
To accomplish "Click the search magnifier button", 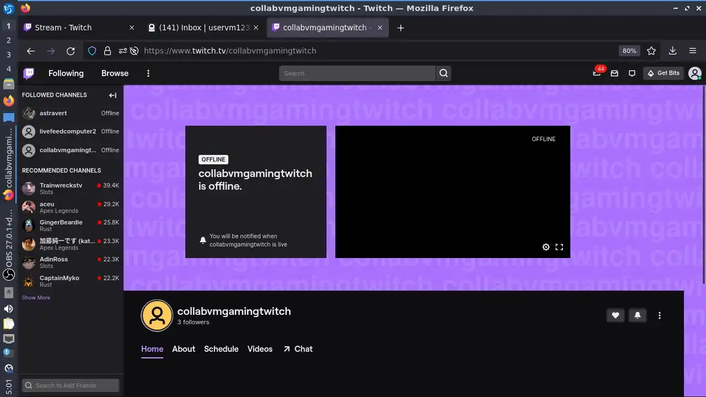I will click(x=443, y=73).
